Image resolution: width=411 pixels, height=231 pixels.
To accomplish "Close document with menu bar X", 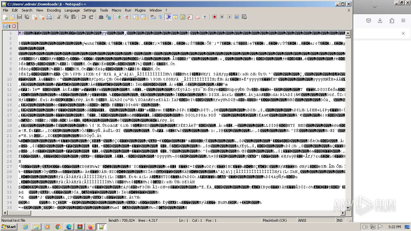I will tap(349, 10).
